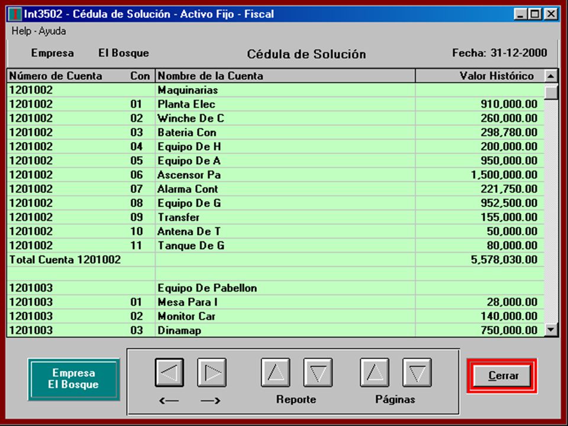
Task: Select the Mesa Para I row
Action: [276, 302]
